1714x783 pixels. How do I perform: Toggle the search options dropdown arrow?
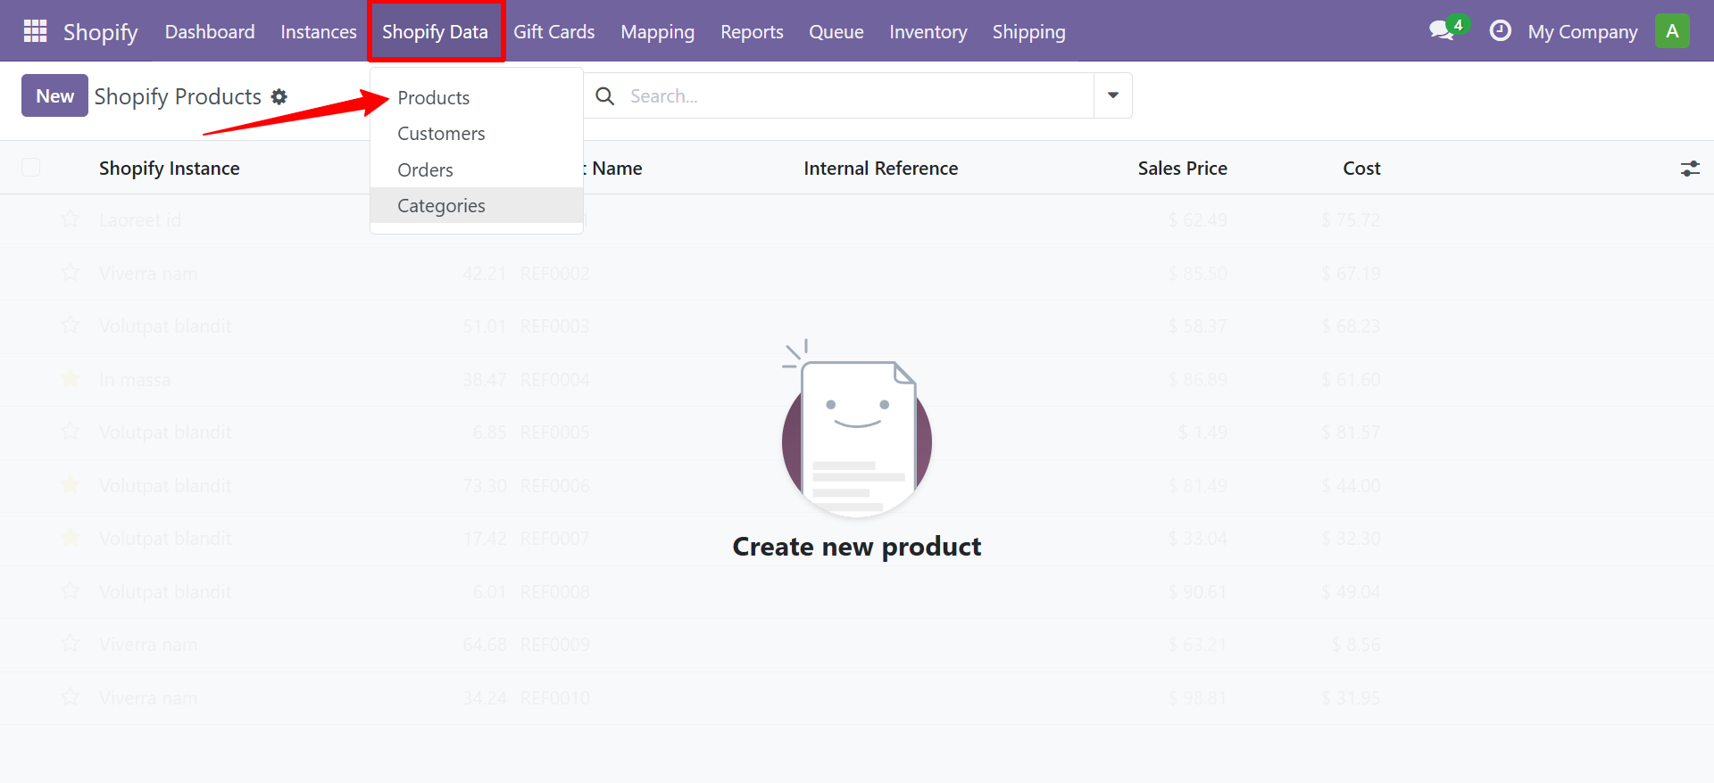coord(1113,95)
